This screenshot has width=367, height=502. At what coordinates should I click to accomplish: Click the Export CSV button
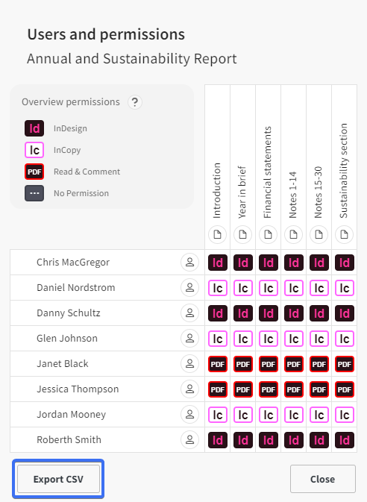(x=58, y=479)
